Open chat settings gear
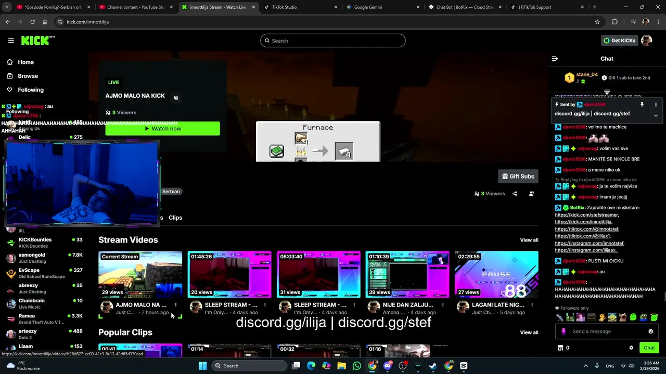Image resolution: width=666 pixels, height=374 pixels. click(631, 348)
